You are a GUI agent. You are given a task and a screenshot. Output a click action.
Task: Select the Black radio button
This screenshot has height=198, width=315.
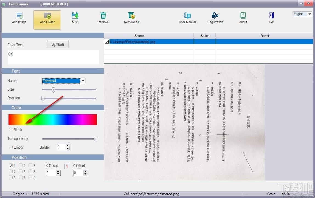coord(11,130)
